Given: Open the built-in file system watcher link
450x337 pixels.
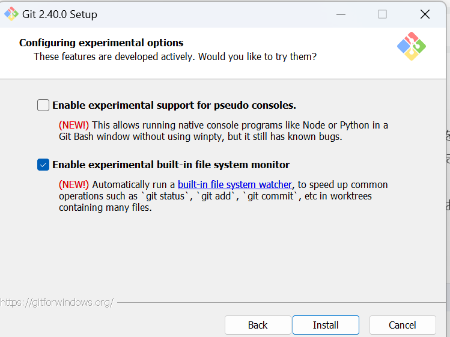Looking at the screenshot, I should click(x=235, y=184).
